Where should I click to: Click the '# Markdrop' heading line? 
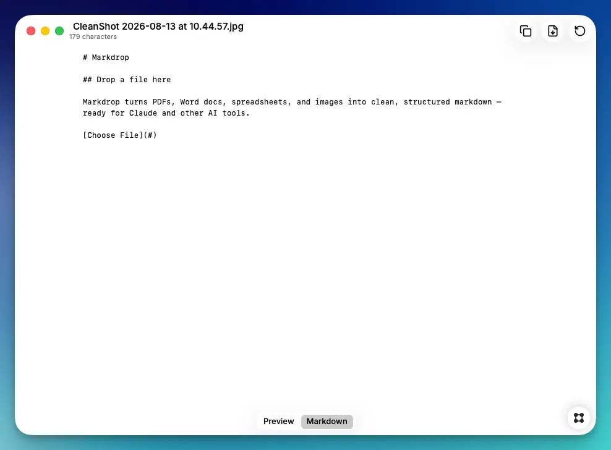point(106,57)
